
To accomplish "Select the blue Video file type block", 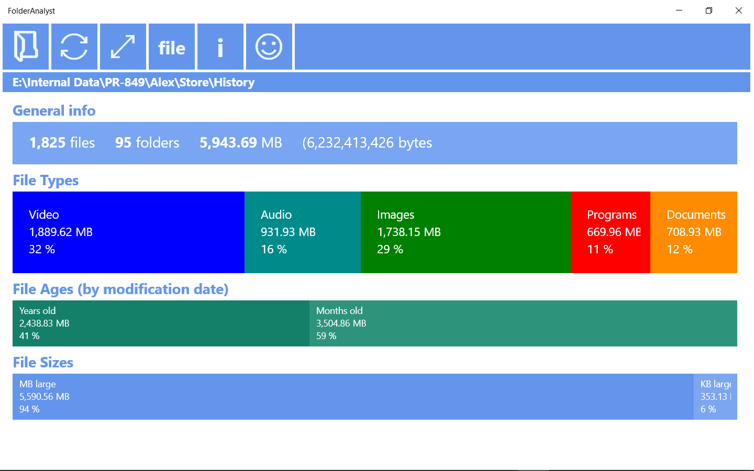I will coord(128,232).
